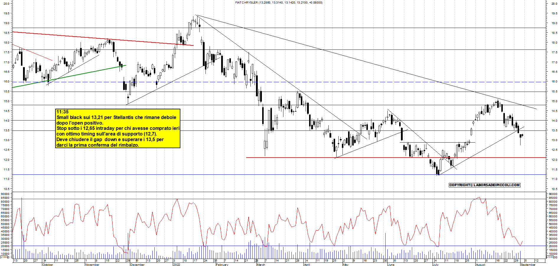Click the 12.0 value on the right price axis

554,160
